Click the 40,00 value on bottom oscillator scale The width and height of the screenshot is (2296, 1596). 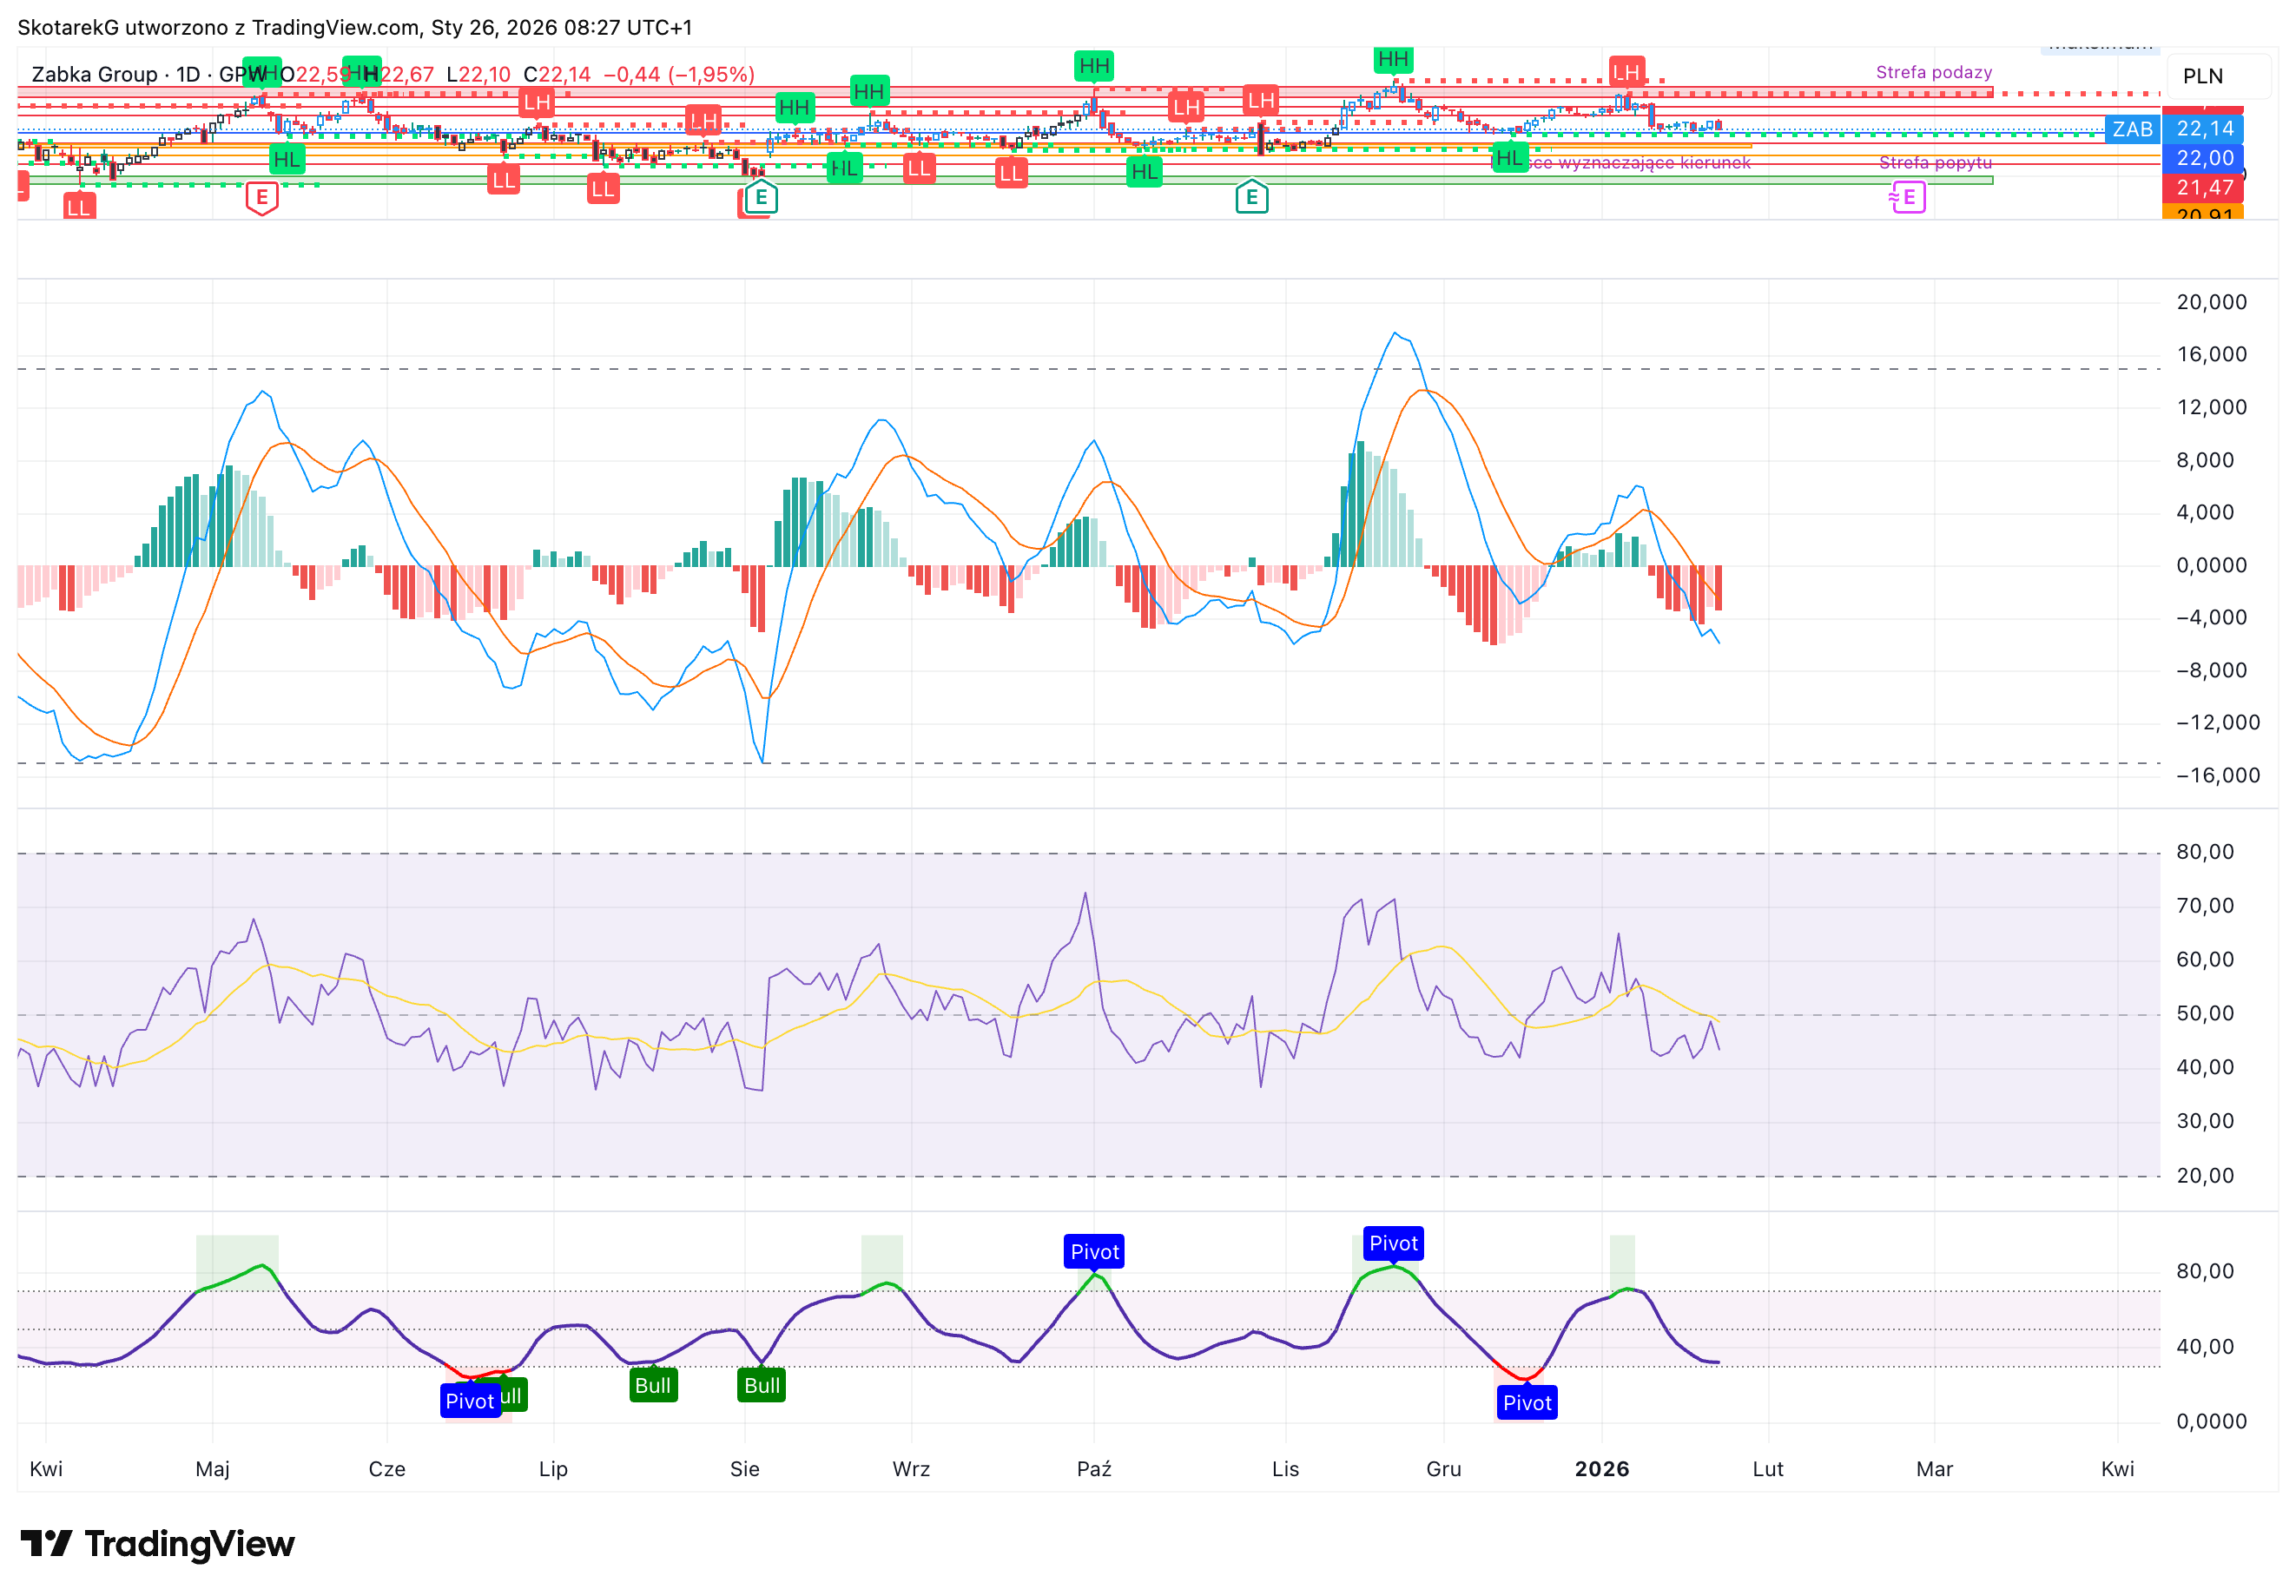[2205, 1346]
